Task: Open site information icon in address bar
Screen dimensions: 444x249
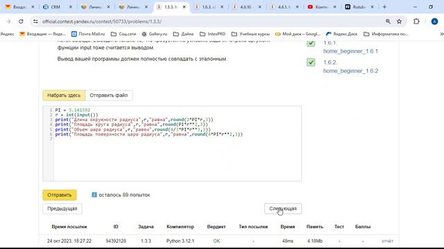Action: coord(35,21)
